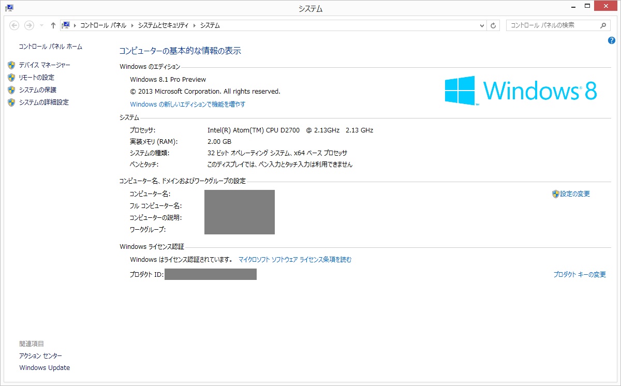Screen dimensions: 621x386
Task: Close the システム window
Action: coord(606,6)
